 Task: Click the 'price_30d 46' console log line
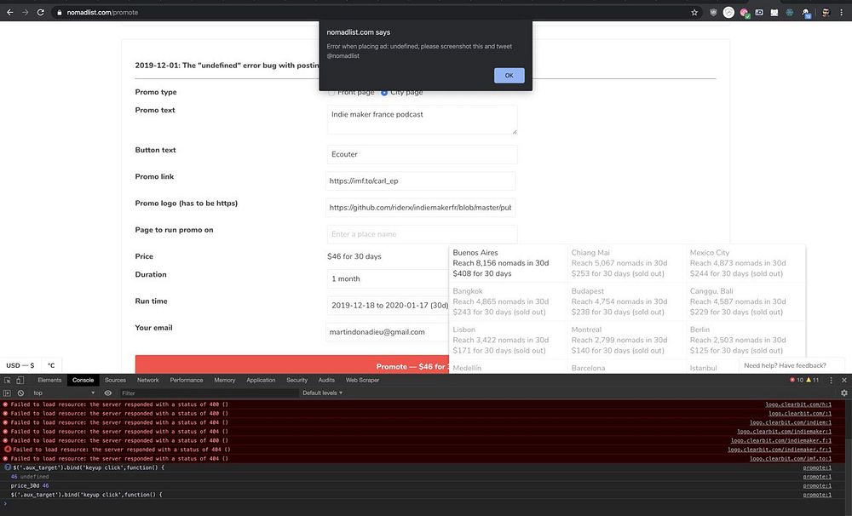[30, 485]
